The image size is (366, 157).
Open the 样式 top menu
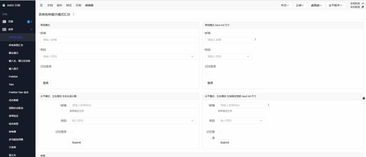click(x=69, y=5)
